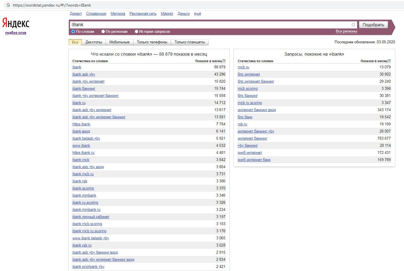Click the help icon in the left results table header
The width and height of the screenshot is (404, 271).
224,61
